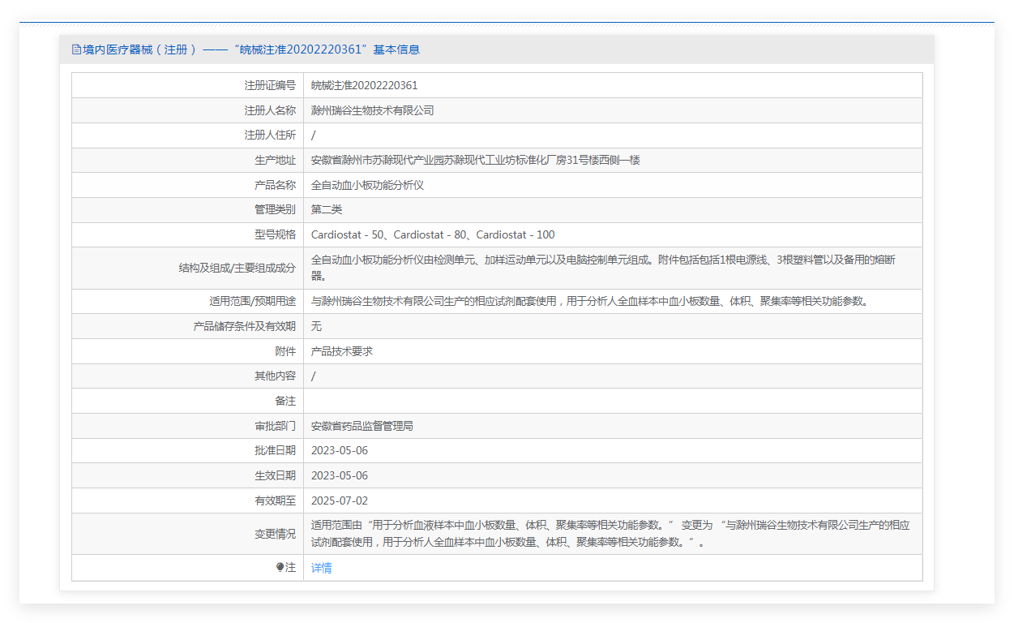Viewport: 1014px width, 623px height.
Task: Click the header text 境内医疗器械（注册）基本信息
Action: [x=251, y=49]
